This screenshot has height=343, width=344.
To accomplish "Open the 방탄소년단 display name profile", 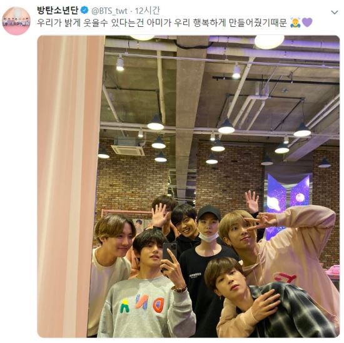I will tap(58, 10).
